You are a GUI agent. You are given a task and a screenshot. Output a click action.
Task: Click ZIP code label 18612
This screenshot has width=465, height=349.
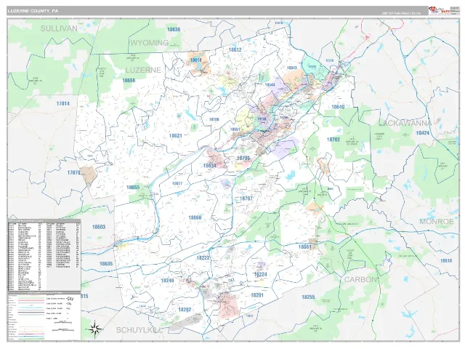(x=235, y=49)
